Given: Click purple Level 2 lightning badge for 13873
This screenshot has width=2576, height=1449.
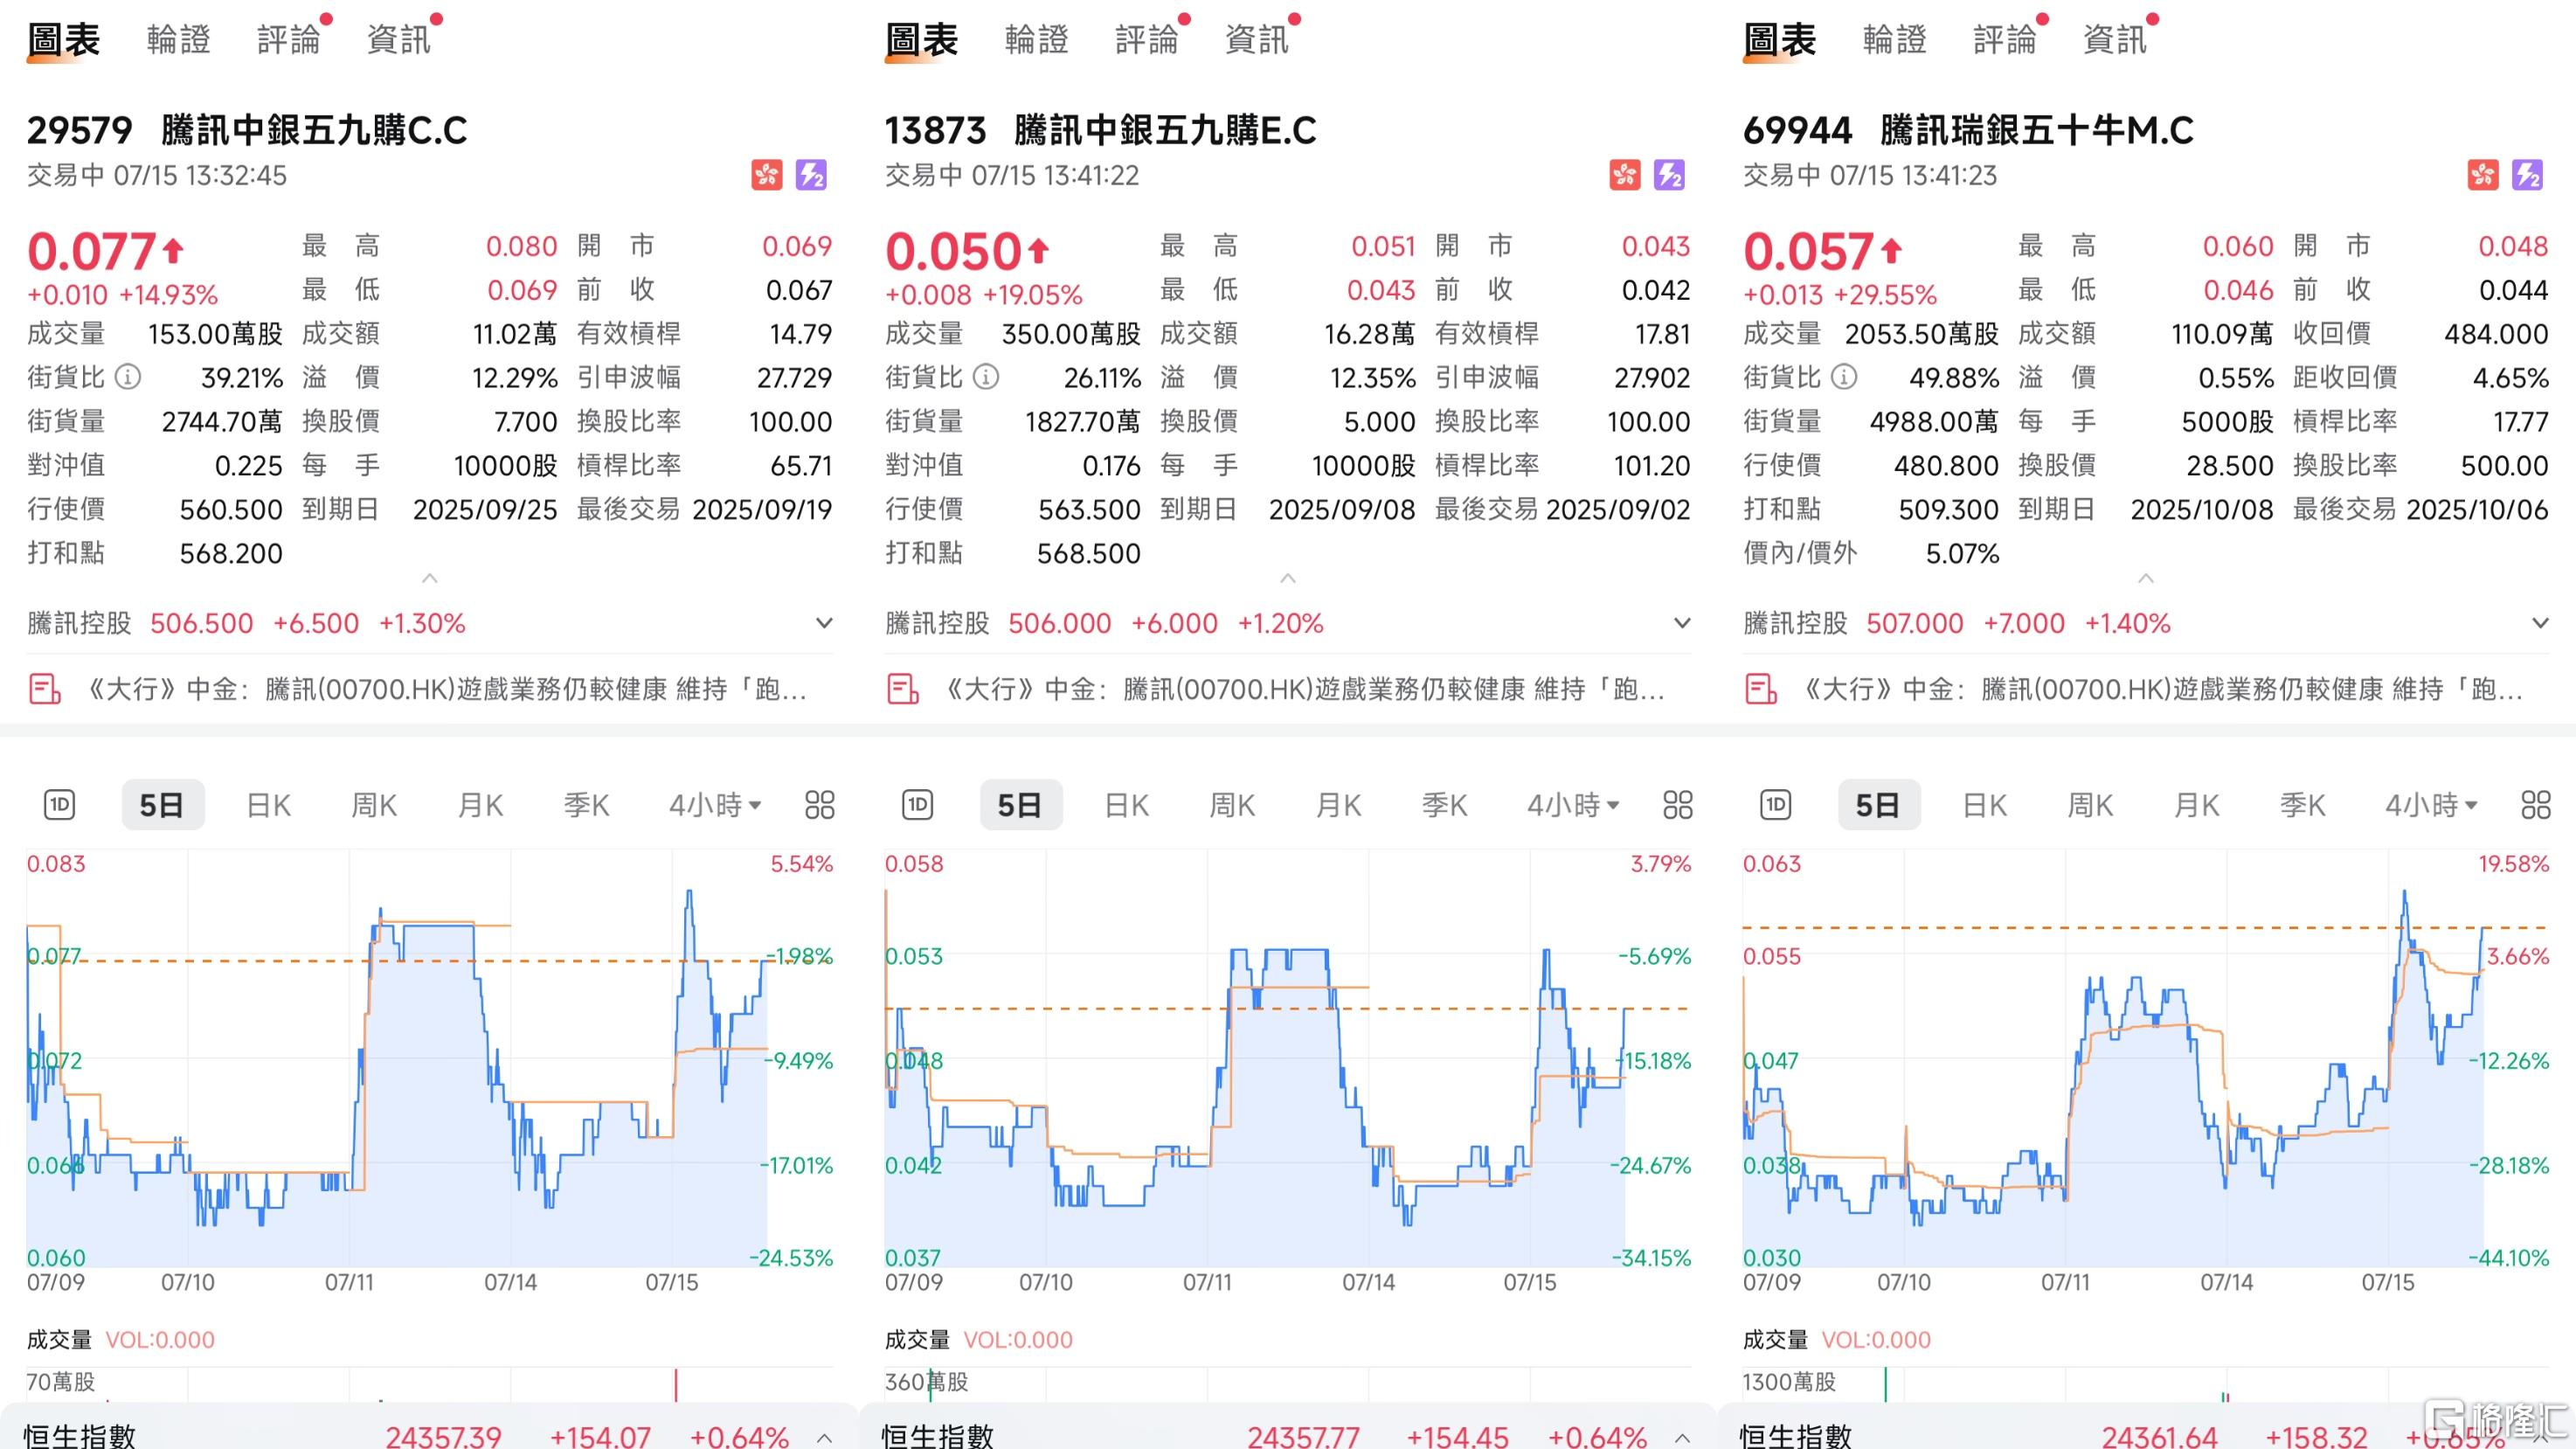Looking at the screenshot, I should 1669,175.
